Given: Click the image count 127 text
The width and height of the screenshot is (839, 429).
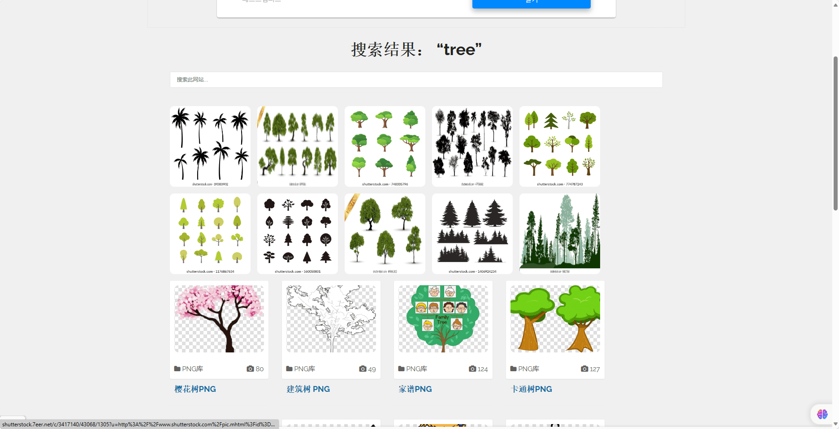Looking at the screenshot, I should (595, 369).
